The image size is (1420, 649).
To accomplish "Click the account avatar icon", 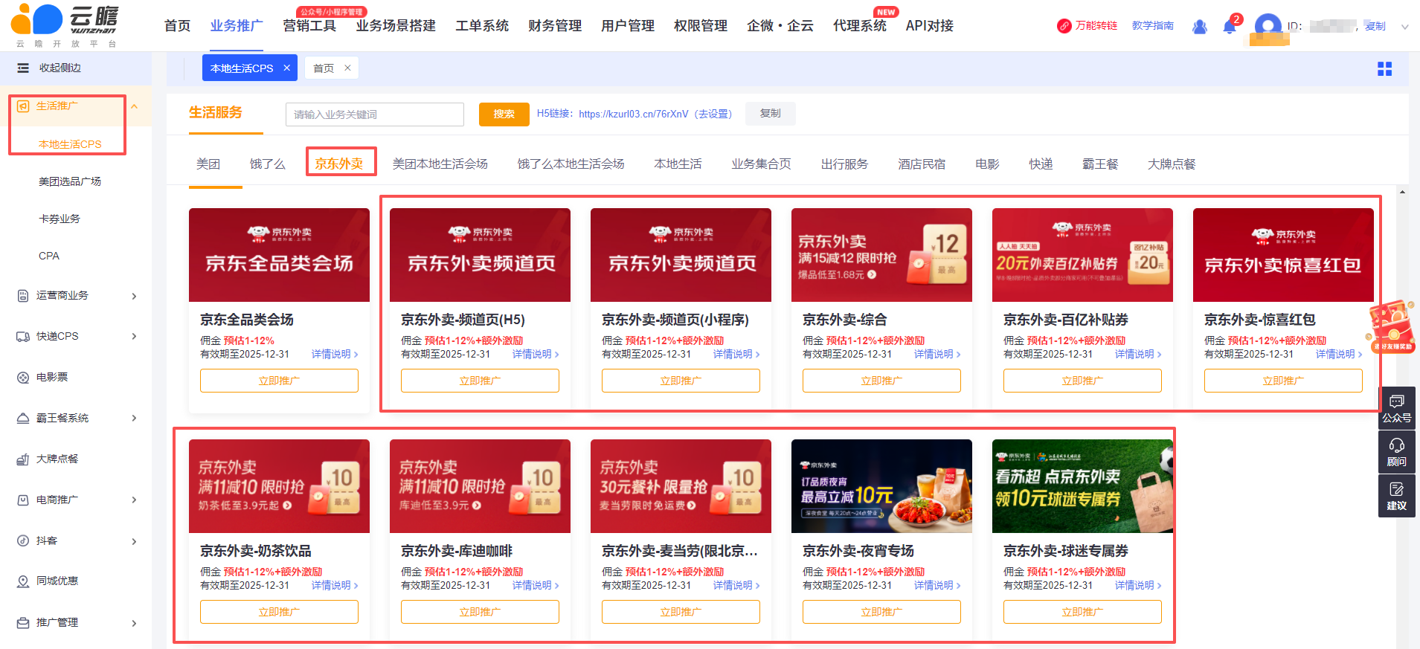I will pyautogui.click(x=1268, y=28).
